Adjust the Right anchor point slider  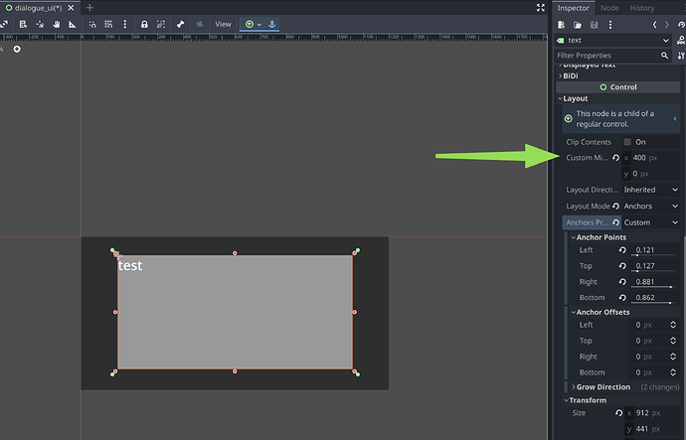point(653,287)
